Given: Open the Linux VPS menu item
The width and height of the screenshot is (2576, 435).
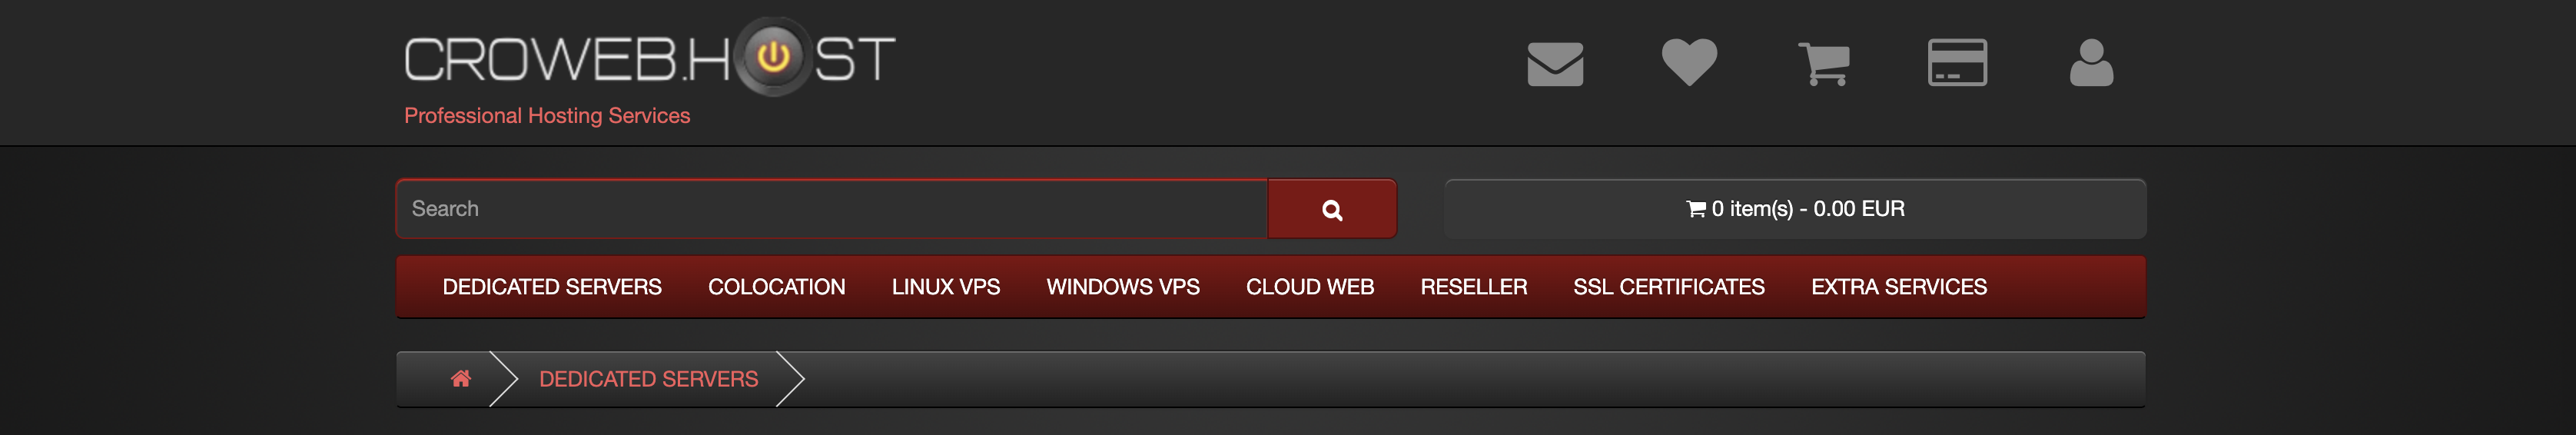Looking at the screenshot, I should 945,287.
